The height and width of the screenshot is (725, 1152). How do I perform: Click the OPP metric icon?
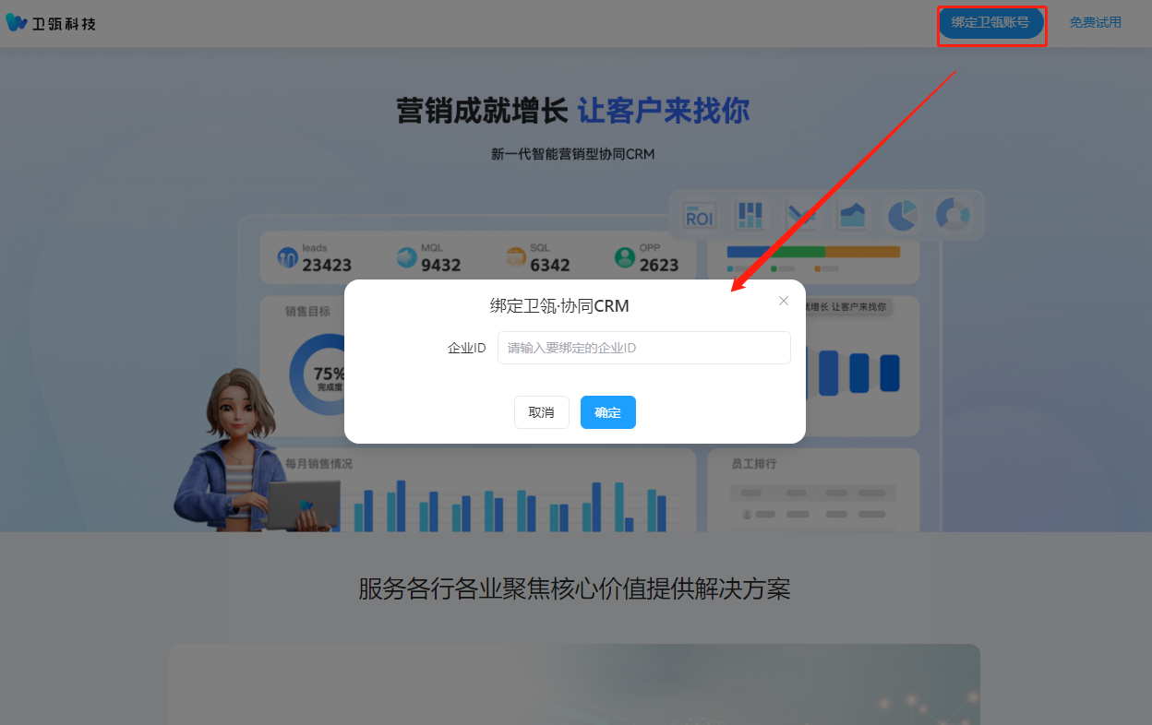625,257
